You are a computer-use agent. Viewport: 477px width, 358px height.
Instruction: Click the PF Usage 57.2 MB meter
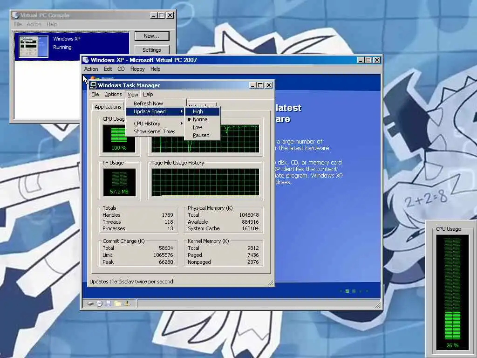coord(119,182)
